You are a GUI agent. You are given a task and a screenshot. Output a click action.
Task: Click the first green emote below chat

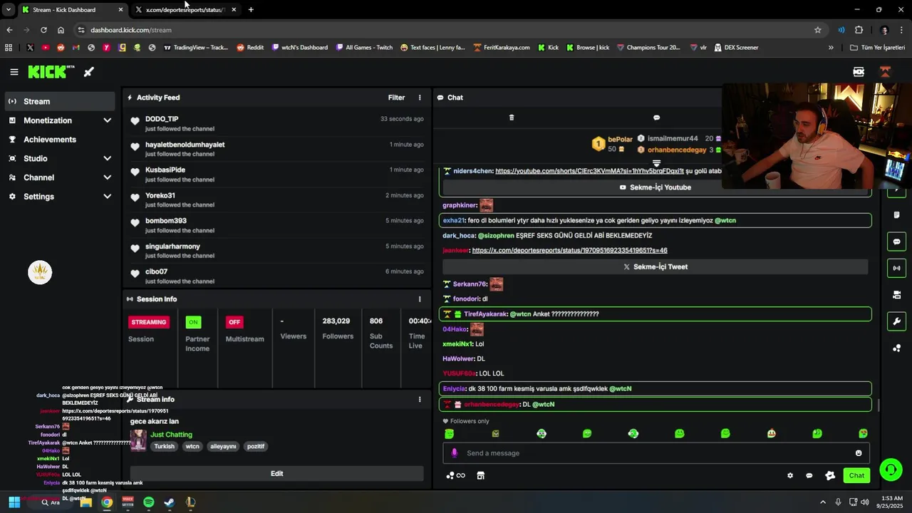point(450,433)
